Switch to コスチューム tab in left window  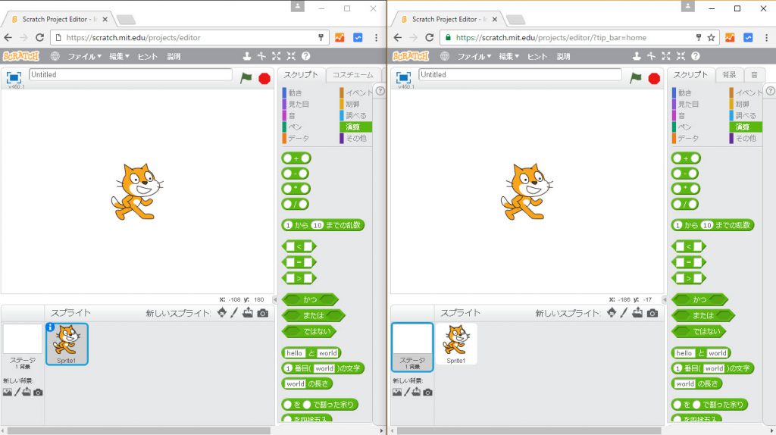pos(353,75)
